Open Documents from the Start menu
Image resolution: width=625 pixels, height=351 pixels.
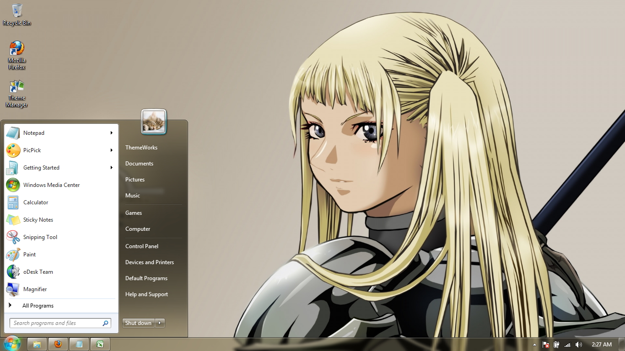point(139,163)
